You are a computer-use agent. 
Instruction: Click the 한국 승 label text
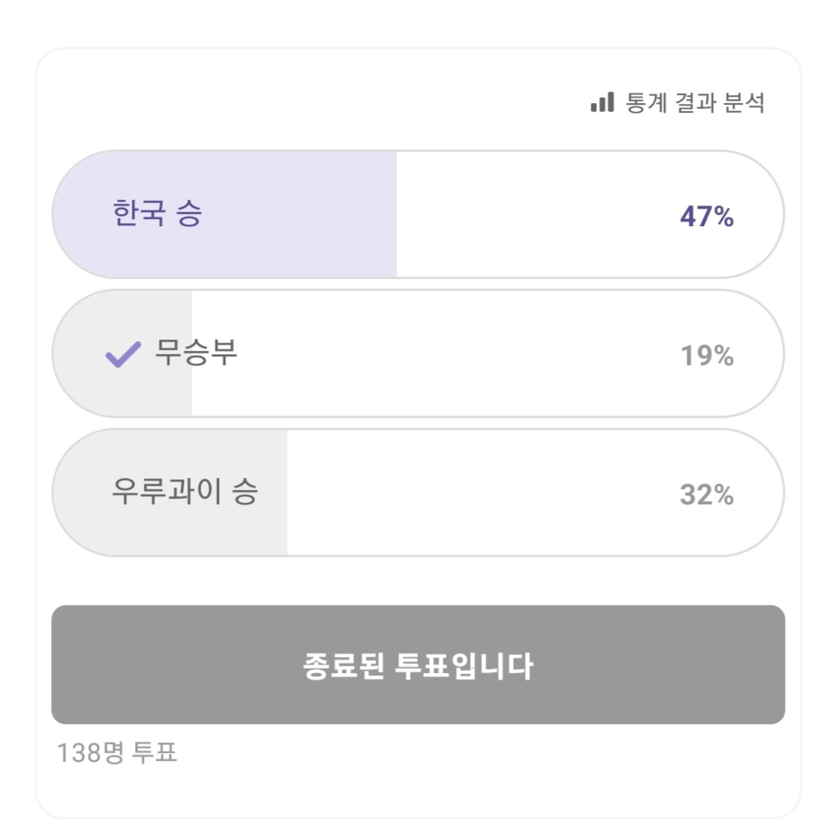(x=157, y=213)
